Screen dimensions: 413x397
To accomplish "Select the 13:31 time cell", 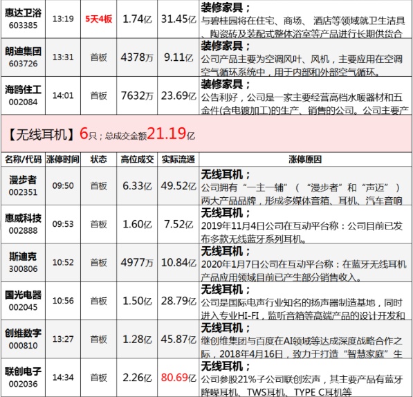I will tap(63, 57).
